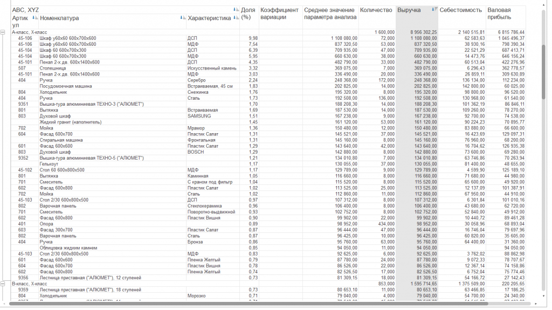Click the Снежинка characteristic cell
552x310 pixels.
198,92
